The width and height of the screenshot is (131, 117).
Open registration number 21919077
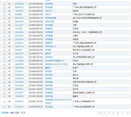tap(19, 101)
